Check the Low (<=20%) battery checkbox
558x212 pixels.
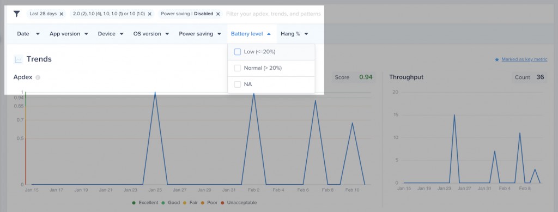click(x=238, y=52)
